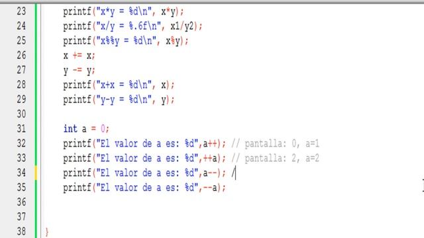424x238 pixels.
Task: Click comment 'pantalla: 0, a=1'
Action: [x=276, y=143]
